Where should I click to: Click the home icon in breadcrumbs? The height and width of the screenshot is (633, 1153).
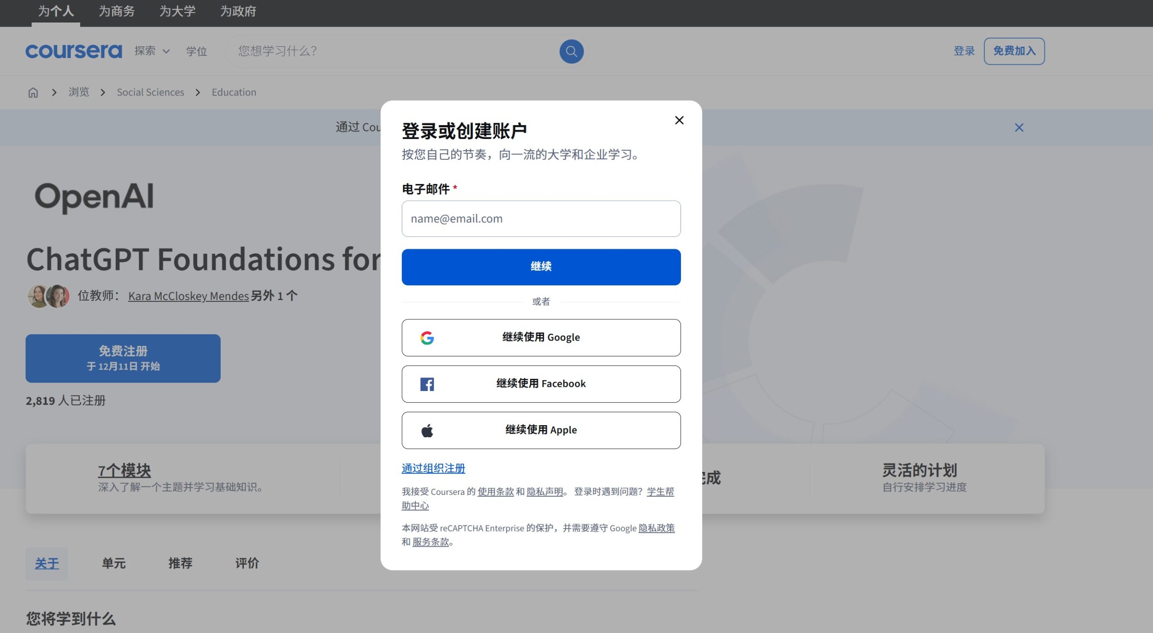coord(33,92)
